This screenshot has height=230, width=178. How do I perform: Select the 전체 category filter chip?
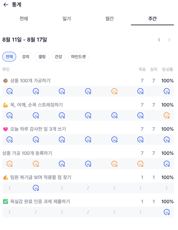tap(9, 57)
